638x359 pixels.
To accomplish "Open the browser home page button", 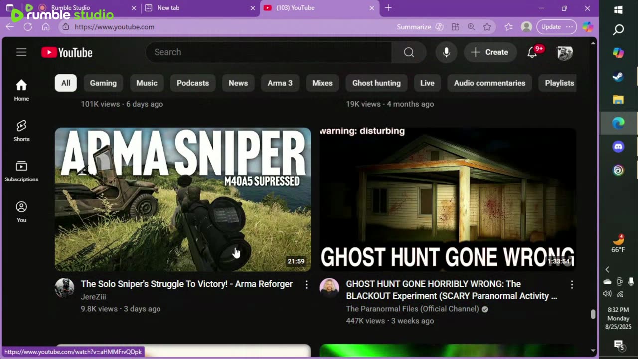I will tap(46, 27).
